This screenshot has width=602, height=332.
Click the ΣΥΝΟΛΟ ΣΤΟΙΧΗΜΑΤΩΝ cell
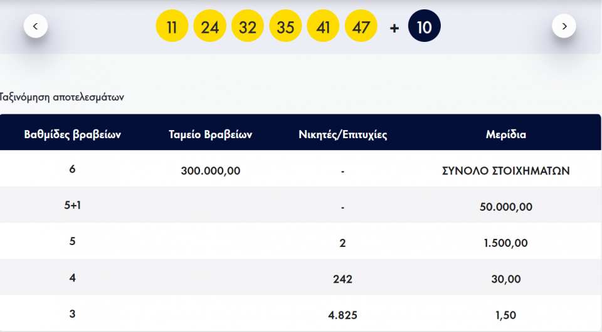tap(505, 170)
